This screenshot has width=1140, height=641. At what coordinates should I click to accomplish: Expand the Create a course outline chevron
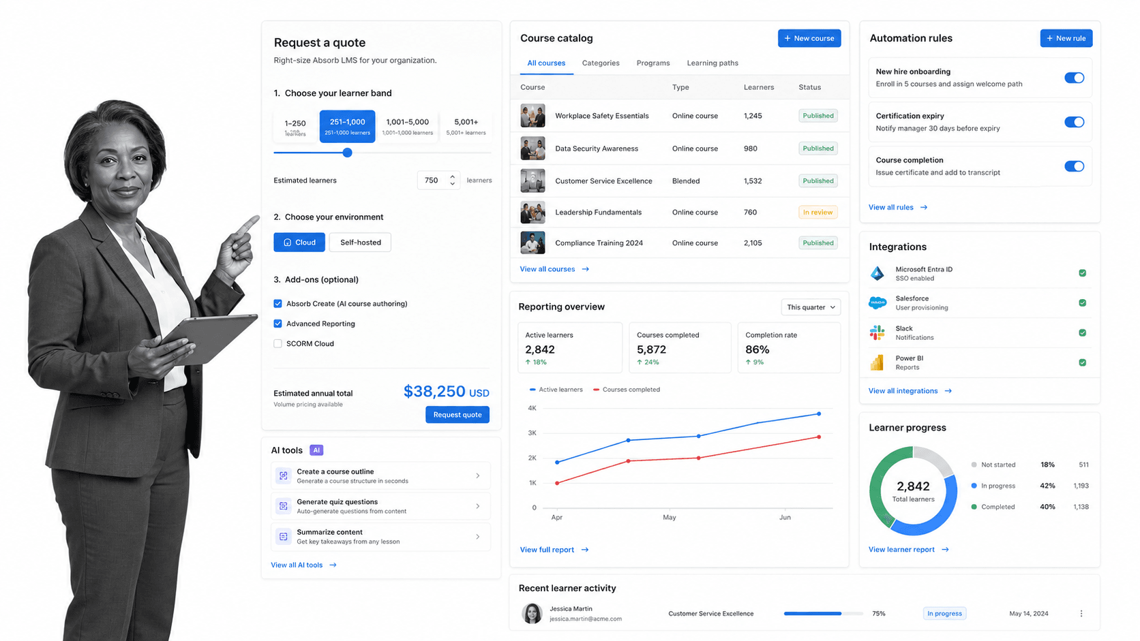(x=478, y=476)
